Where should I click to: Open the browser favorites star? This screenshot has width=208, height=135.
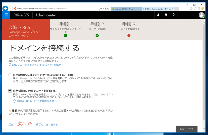coord(195,9)
